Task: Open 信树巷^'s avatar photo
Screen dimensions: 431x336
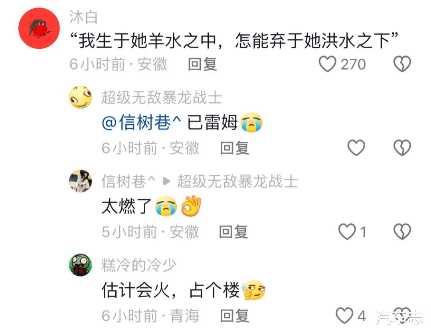Action: tap(80, 181)
